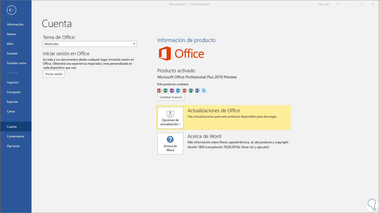Click the Cambiar licencia button

click(171, 97)
